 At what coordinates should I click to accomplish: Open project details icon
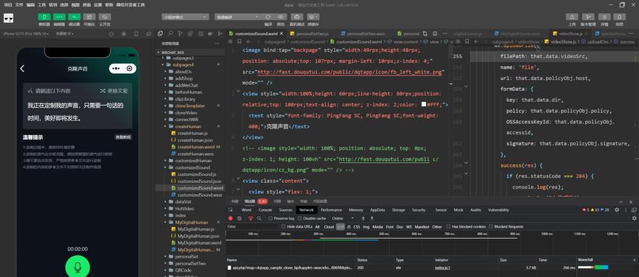point(604,17)
